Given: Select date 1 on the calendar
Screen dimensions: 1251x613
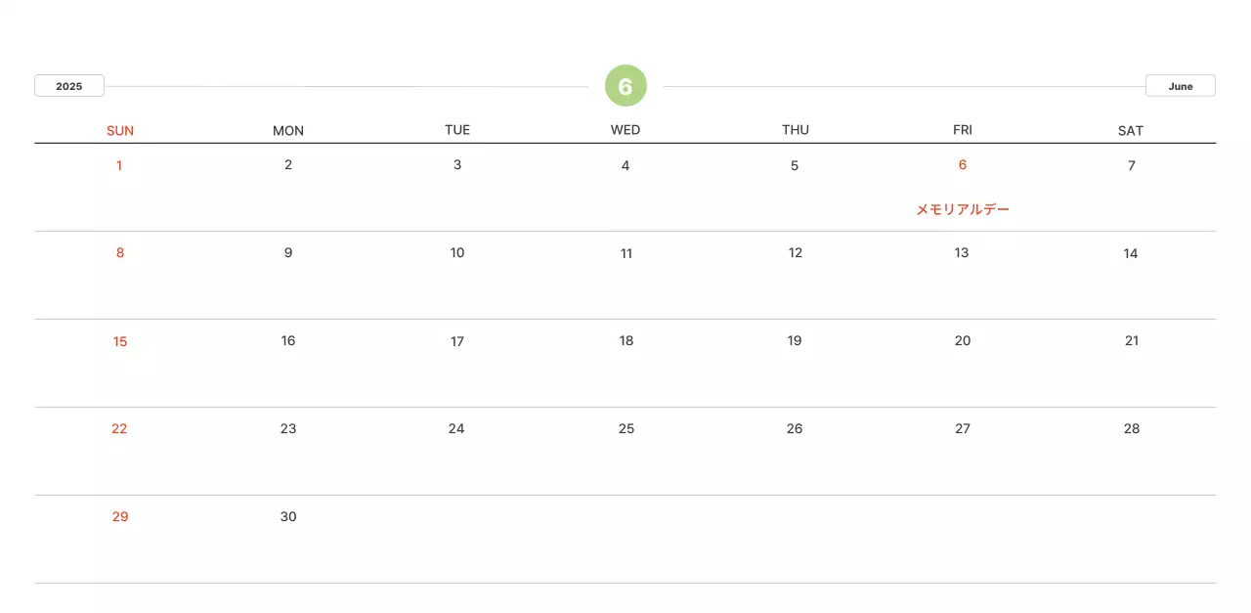Looking at the screenshot, I should (119, 165).
